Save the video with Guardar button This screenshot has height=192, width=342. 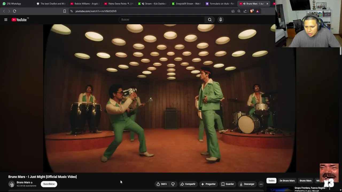[227, 184]
